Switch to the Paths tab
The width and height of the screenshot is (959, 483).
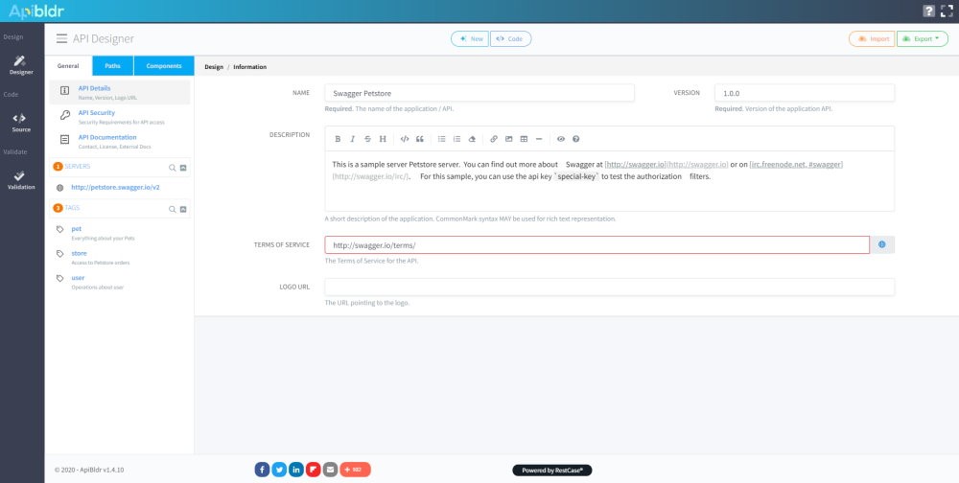click(112, 66)
